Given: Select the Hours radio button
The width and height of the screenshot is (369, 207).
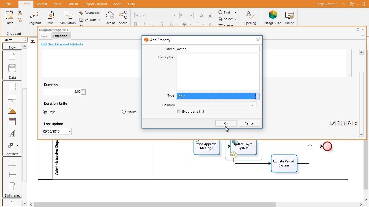Looking at the screenshot, I should tap(124, 112).
